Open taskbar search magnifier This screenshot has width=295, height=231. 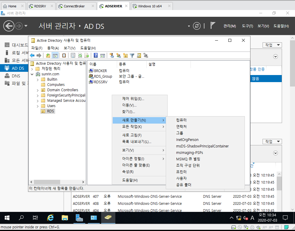pyautogui.click(x=21, y=218)
